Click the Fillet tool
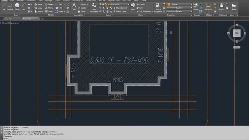The width and height of the screenshot is (249, 140). (59, 8)
